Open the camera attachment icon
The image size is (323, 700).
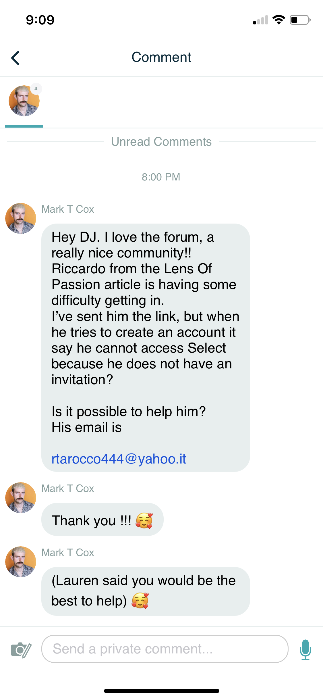pos(21,649)
